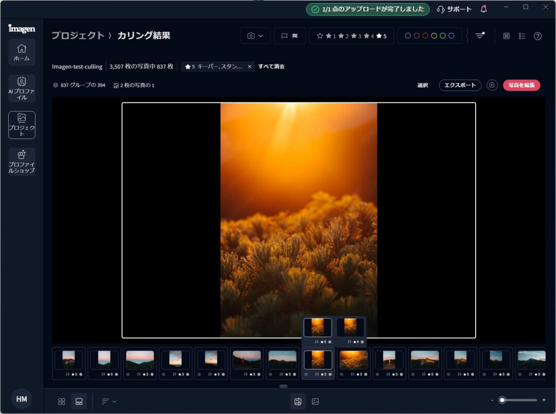Click the help question mark icon
This screenshot has width=556, height=414.
point(537,36)
